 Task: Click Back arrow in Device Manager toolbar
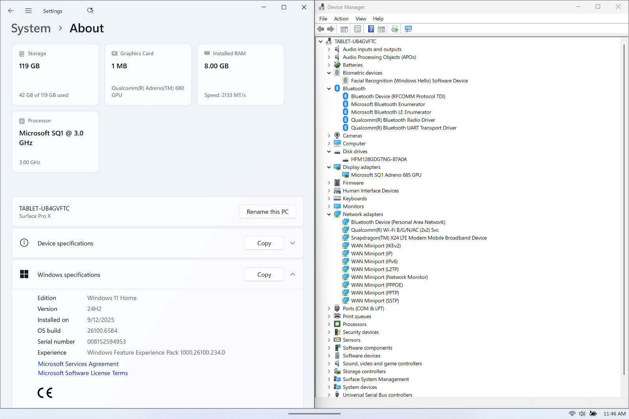point(321,29)
